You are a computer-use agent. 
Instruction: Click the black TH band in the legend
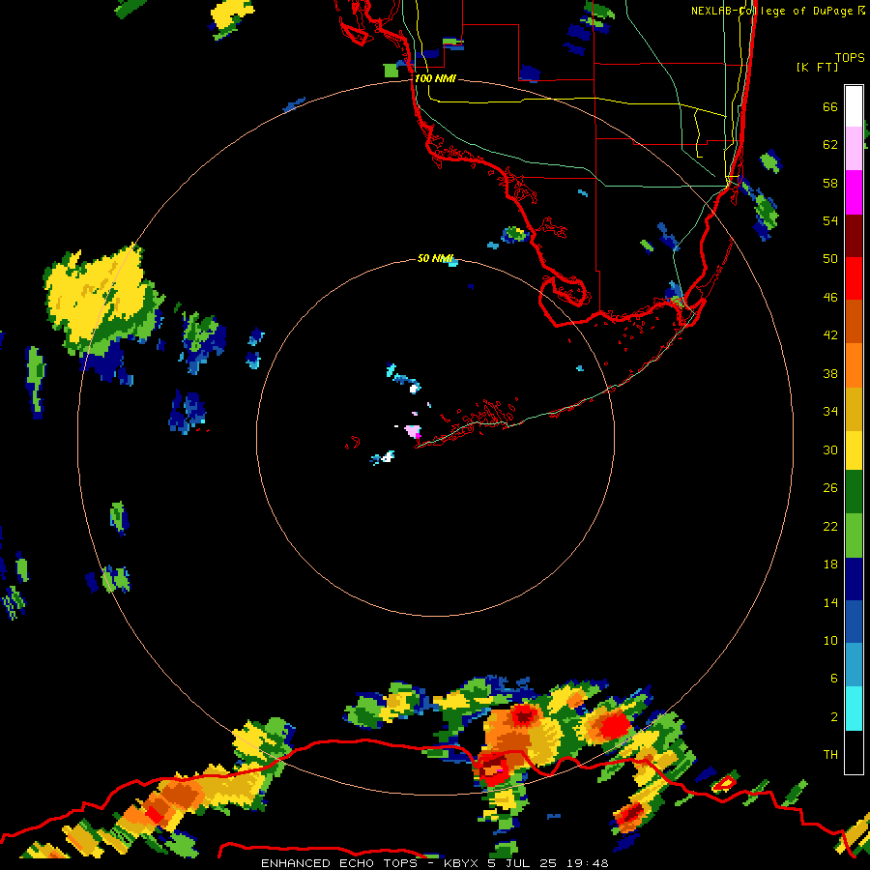click(x=854, y=752)
